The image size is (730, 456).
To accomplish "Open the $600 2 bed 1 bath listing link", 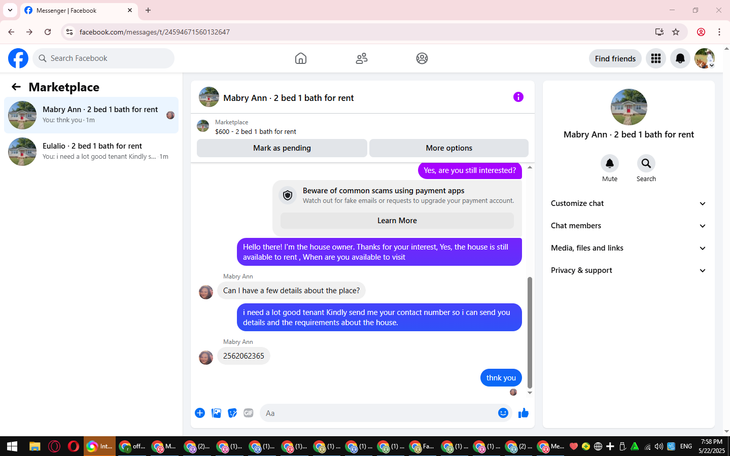I will 256,131.
